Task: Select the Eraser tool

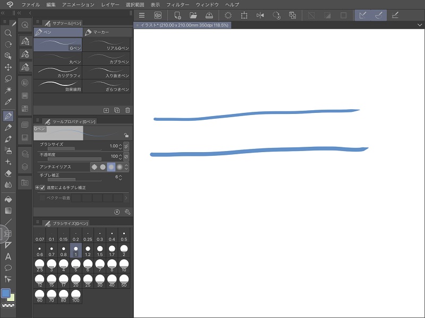Action: click(8, 173)
